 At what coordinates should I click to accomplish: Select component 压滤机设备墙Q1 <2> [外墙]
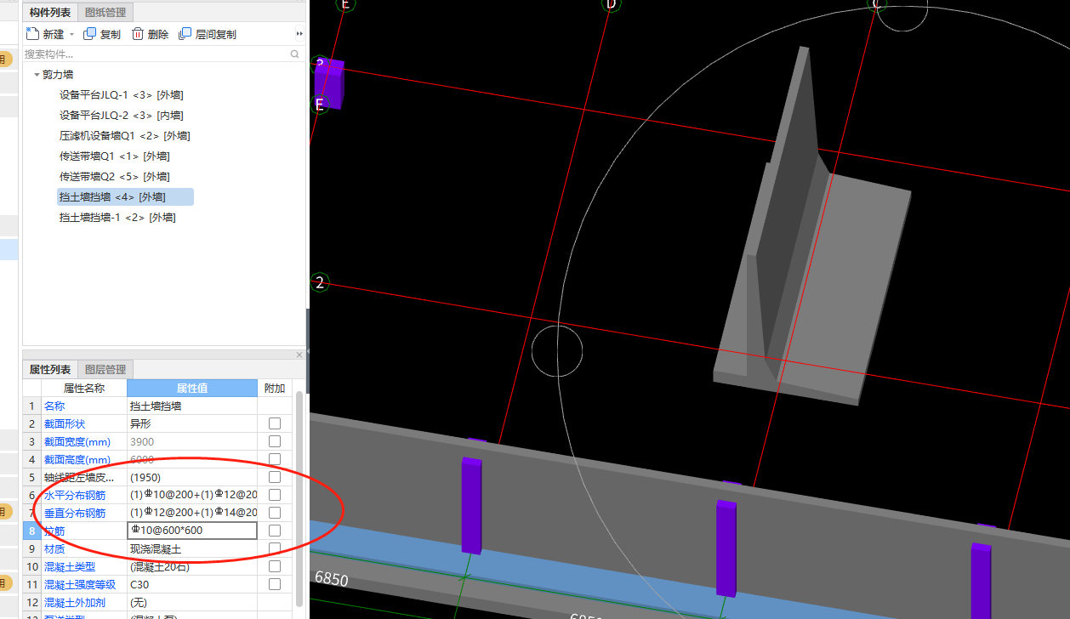click(x=124, y=136)
